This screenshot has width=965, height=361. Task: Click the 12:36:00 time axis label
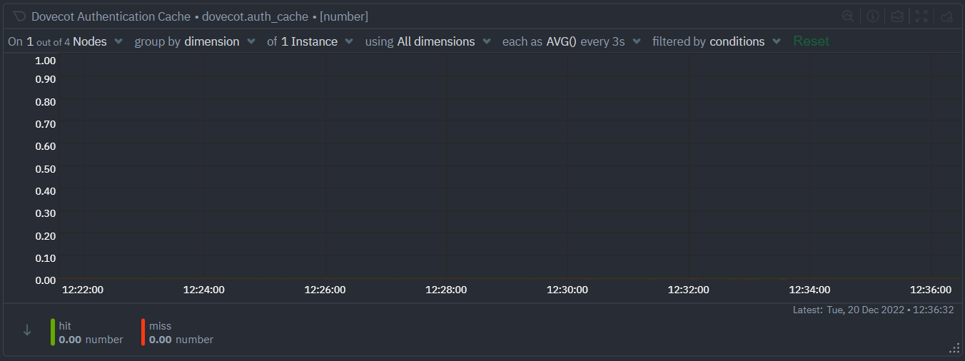click(931, 290)
